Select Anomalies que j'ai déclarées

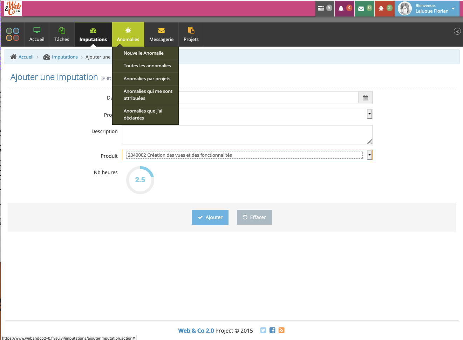tap(145, 115)
